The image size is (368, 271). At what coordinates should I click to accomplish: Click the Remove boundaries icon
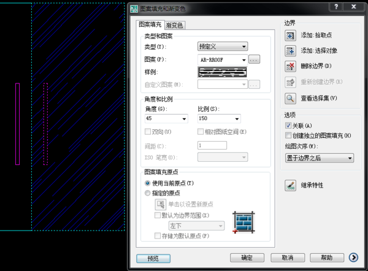coord(290,66)
